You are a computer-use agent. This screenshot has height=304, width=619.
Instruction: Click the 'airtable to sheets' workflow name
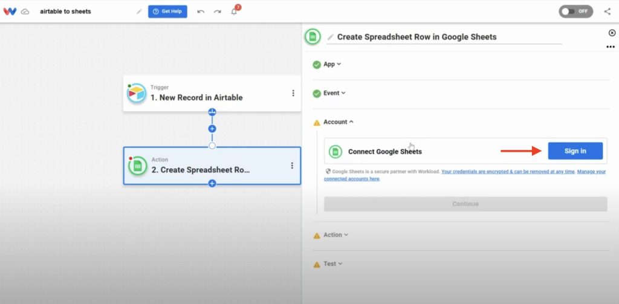pos(65,11)
